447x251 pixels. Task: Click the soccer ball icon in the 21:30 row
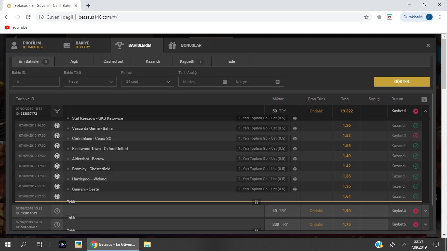click(x=57, y=186)
